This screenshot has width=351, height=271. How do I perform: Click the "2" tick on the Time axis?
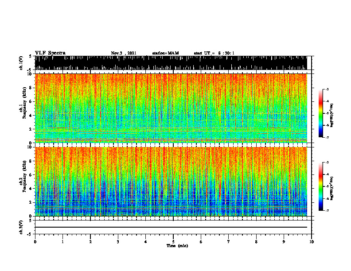point(90,242)
